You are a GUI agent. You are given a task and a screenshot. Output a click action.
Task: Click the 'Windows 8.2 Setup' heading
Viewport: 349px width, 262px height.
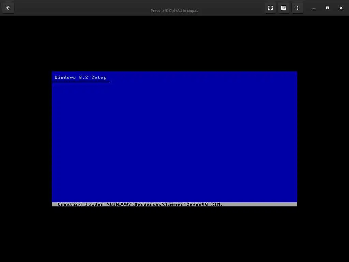coord(80,77)
